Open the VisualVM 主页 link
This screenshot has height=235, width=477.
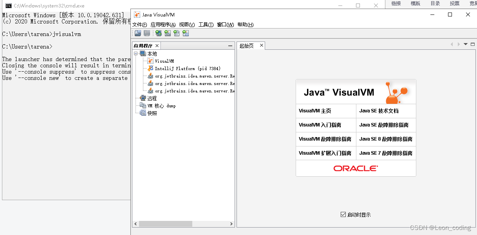(315, 111)
